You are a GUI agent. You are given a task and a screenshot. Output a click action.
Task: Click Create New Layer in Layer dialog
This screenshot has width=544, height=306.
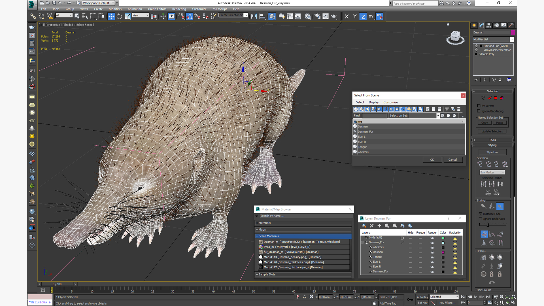[364, 226]
